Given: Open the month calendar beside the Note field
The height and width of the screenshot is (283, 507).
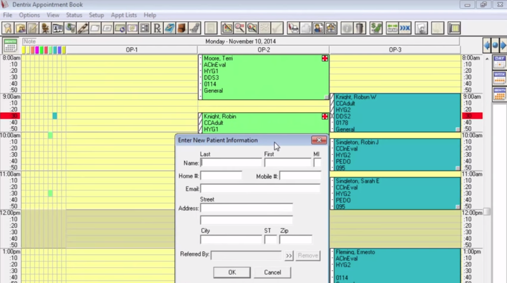Looking at the screenshot, I should pyautogui.click(x=11, y=45).
